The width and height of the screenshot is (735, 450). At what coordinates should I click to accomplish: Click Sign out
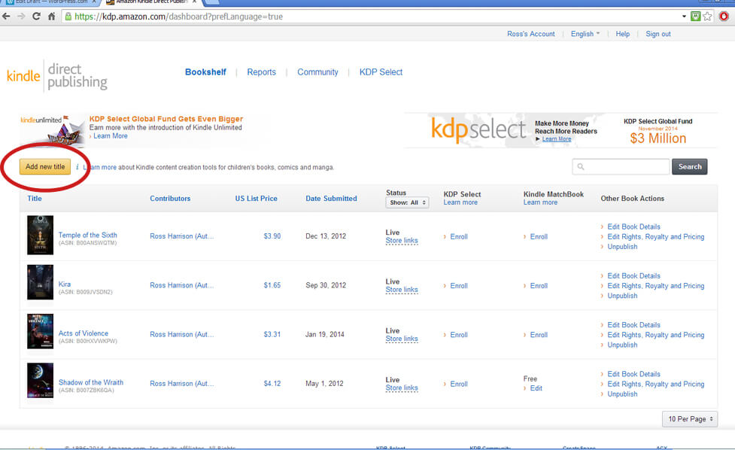click(658, 34)
